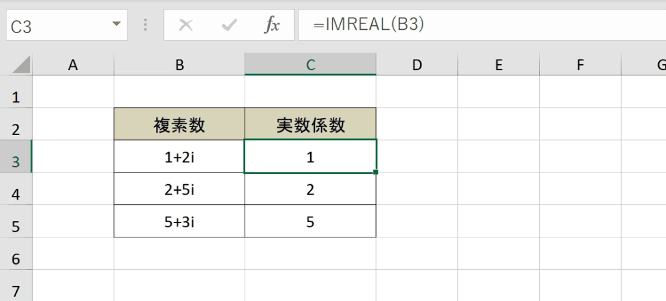
Task: Click the cell with 5+3i
Action: coord(180,221)
